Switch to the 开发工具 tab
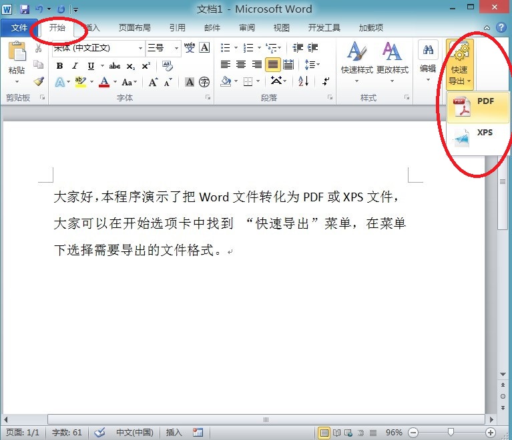 (324, 28)
